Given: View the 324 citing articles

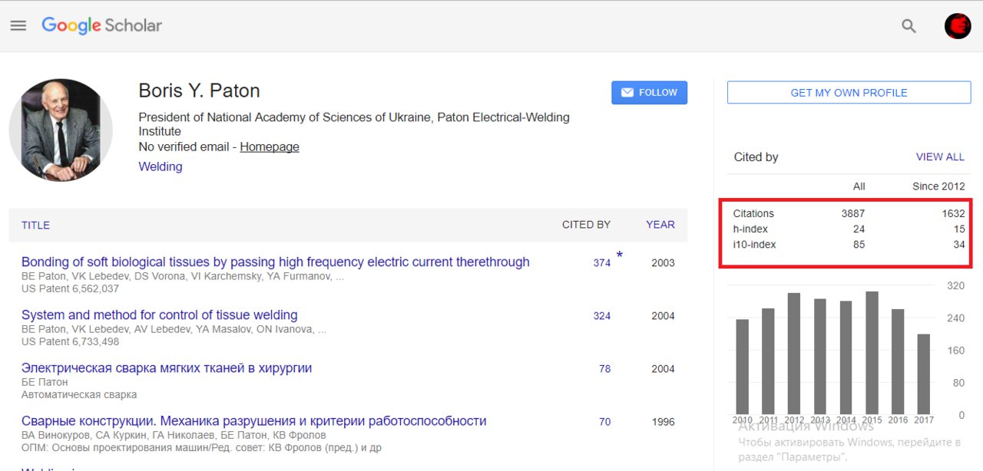Looking at the screenshot, I should (601, 316).
